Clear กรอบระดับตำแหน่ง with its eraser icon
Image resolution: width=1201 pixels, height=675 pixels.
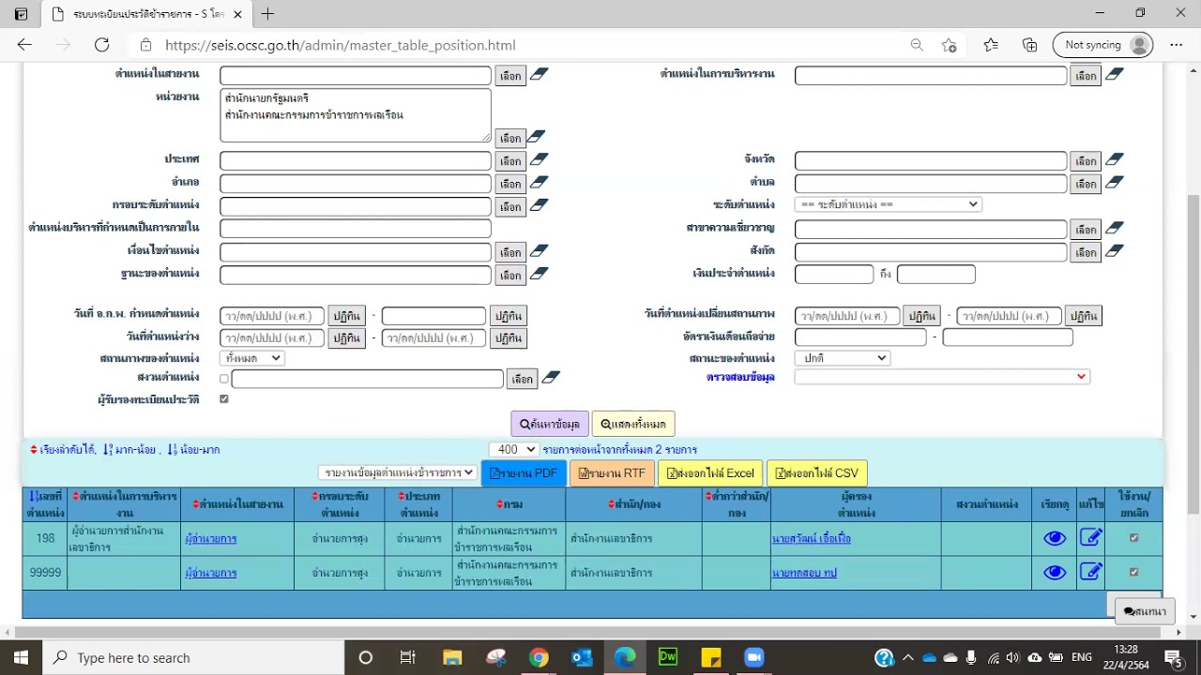[539, 204]
